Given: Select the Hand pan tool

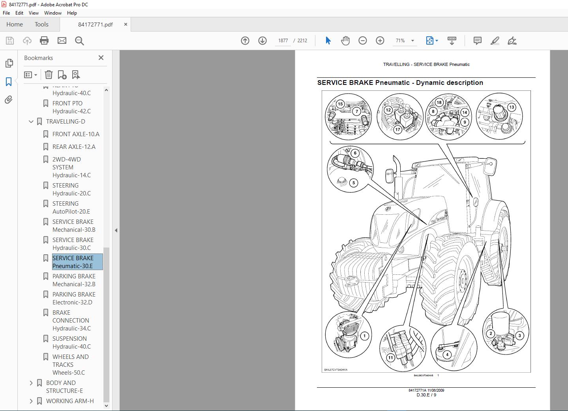Looking at the screenshot, I should point(345,41).
